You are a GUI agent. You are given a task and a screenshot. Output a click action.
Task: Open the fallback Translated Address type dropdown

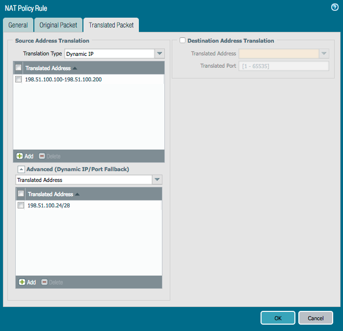coord(157,179)
